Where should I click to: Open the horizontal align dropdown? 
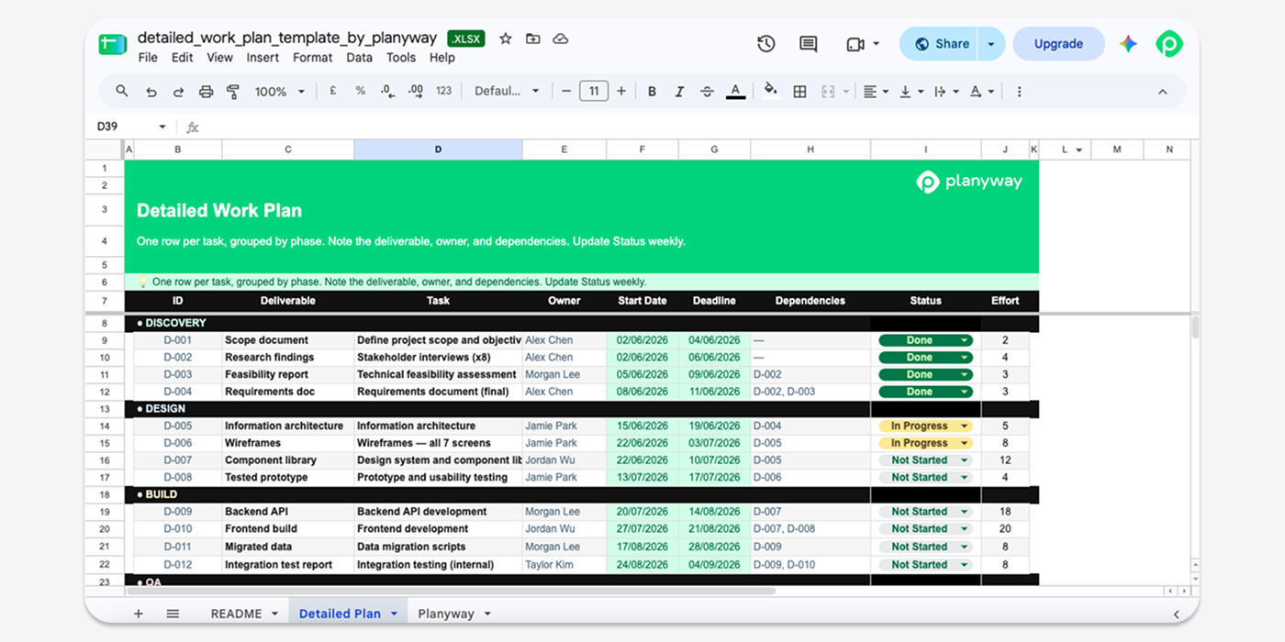click(x=876, y=92)
